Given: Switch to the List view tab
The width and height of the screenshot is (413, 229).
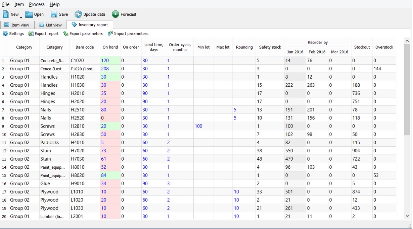Looking at the screenshot, I should click(50, 25).
